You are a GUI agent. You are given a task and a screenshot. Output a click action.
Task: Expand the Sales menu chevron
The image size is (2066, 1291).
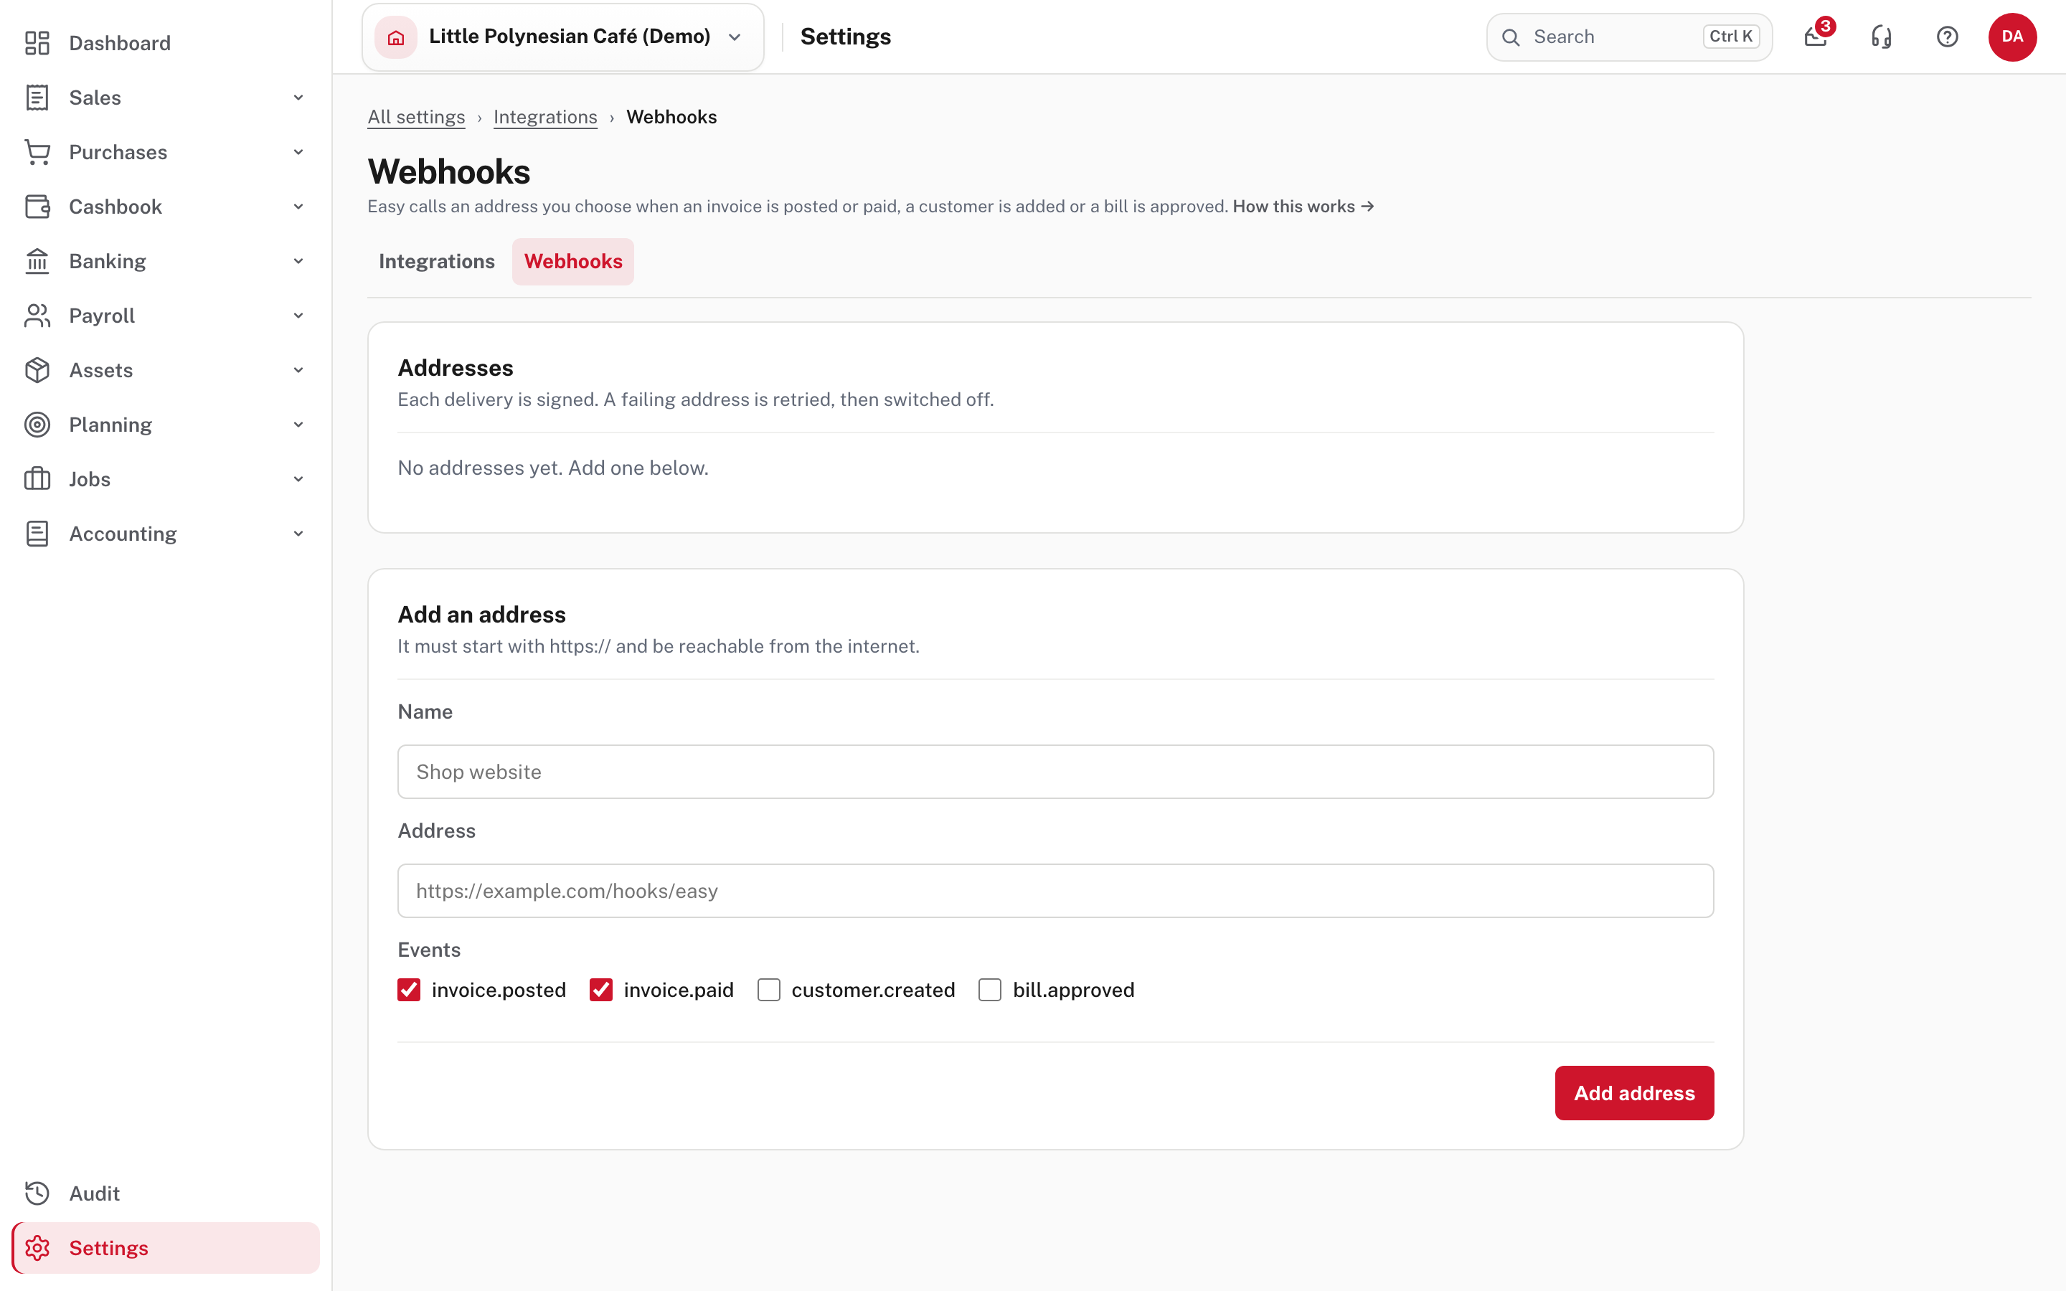[x=298, y=98]
